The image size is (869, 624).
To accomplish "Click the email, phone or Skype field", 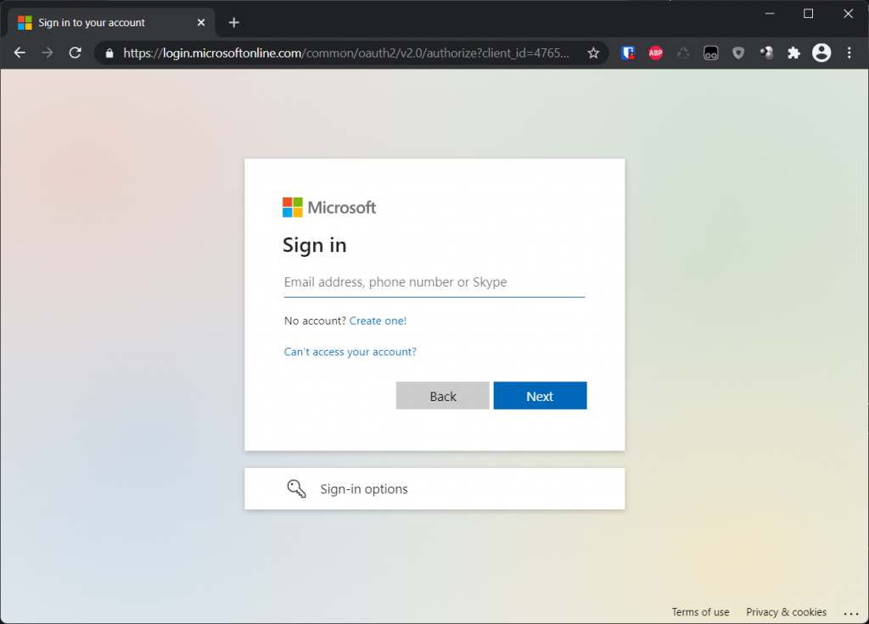I will 434,282.
